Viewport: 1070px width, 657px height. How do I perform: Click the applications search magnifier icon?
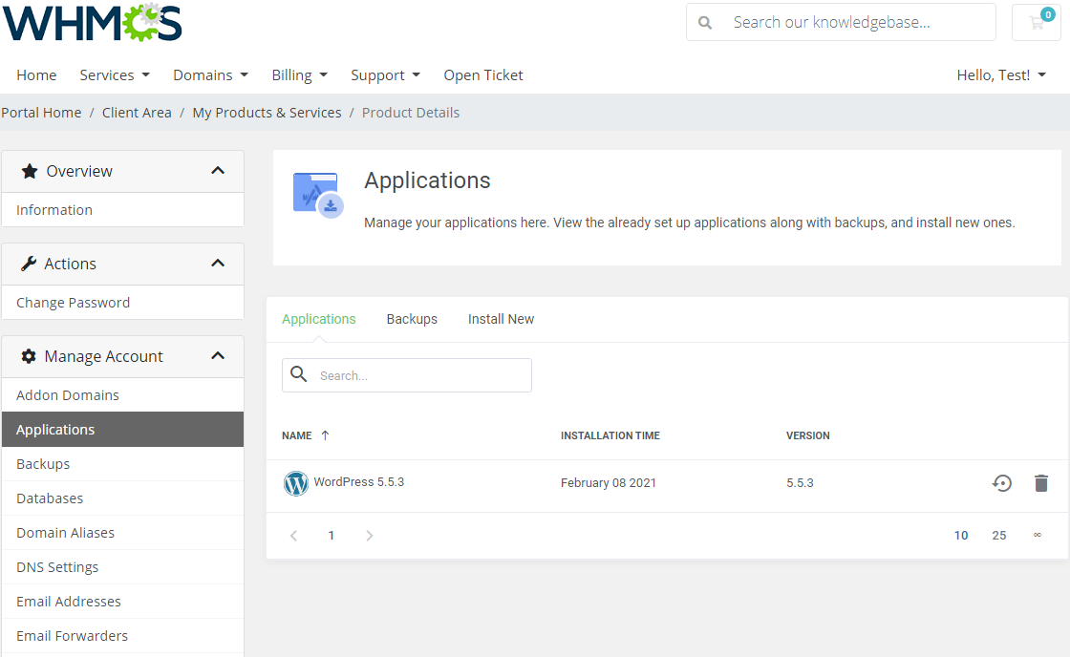coord(299,374)
